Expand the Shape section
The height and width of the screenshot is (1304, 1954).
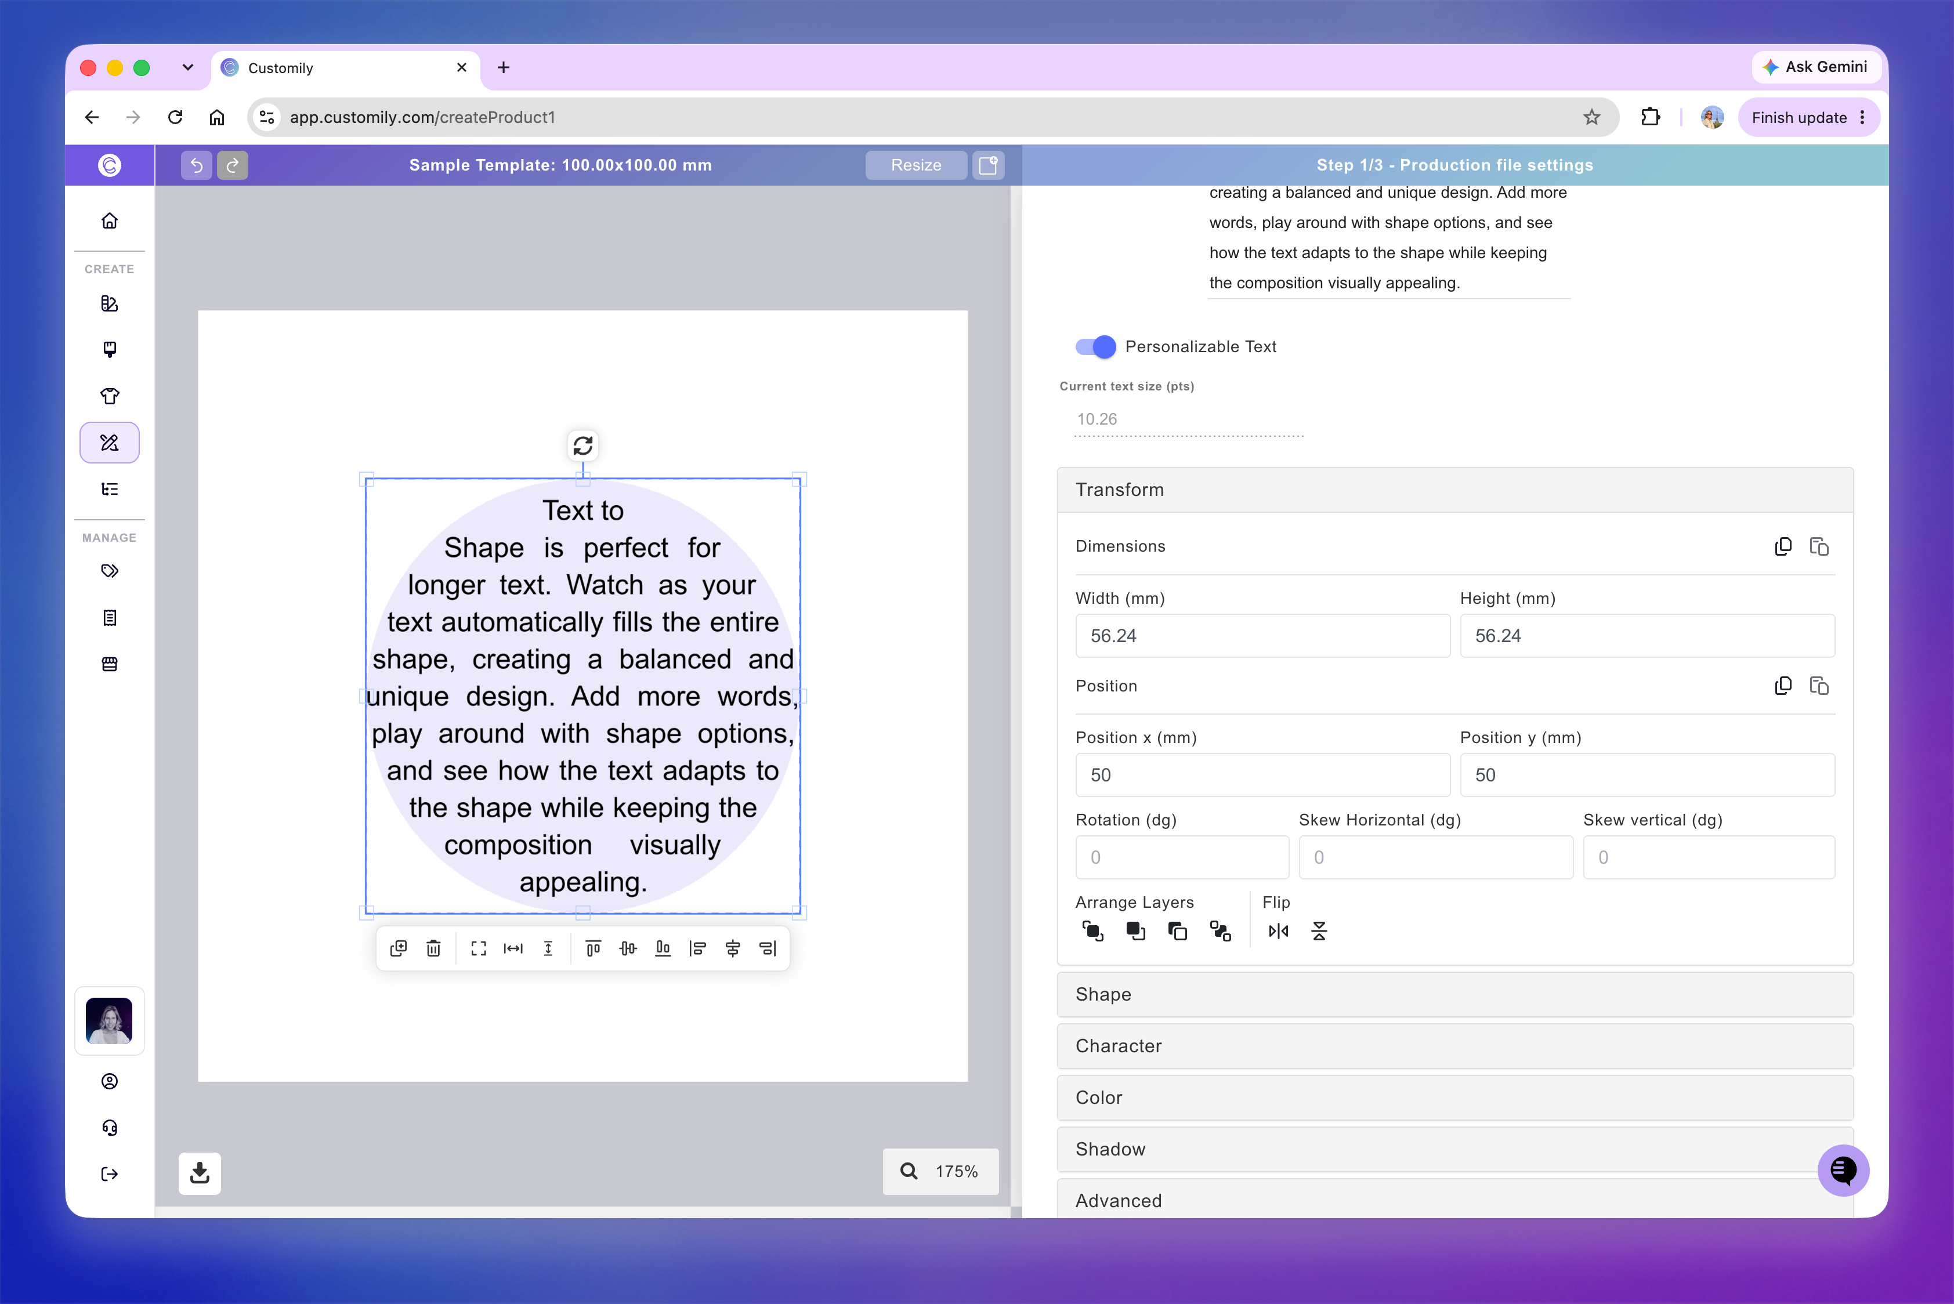tap(1455, 995)
